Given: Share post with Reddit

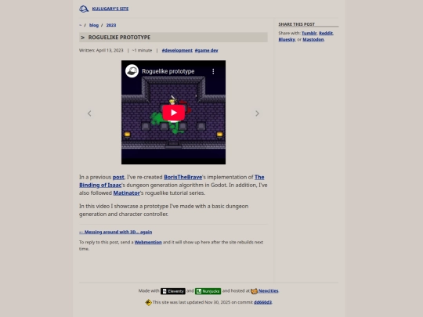Looking at the screenshot, I should (x=326, y=33).
